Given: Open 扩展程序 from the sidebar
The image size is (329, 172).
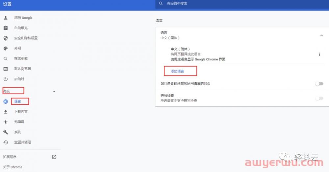Looking at the screenshot, I should (10, 157).
